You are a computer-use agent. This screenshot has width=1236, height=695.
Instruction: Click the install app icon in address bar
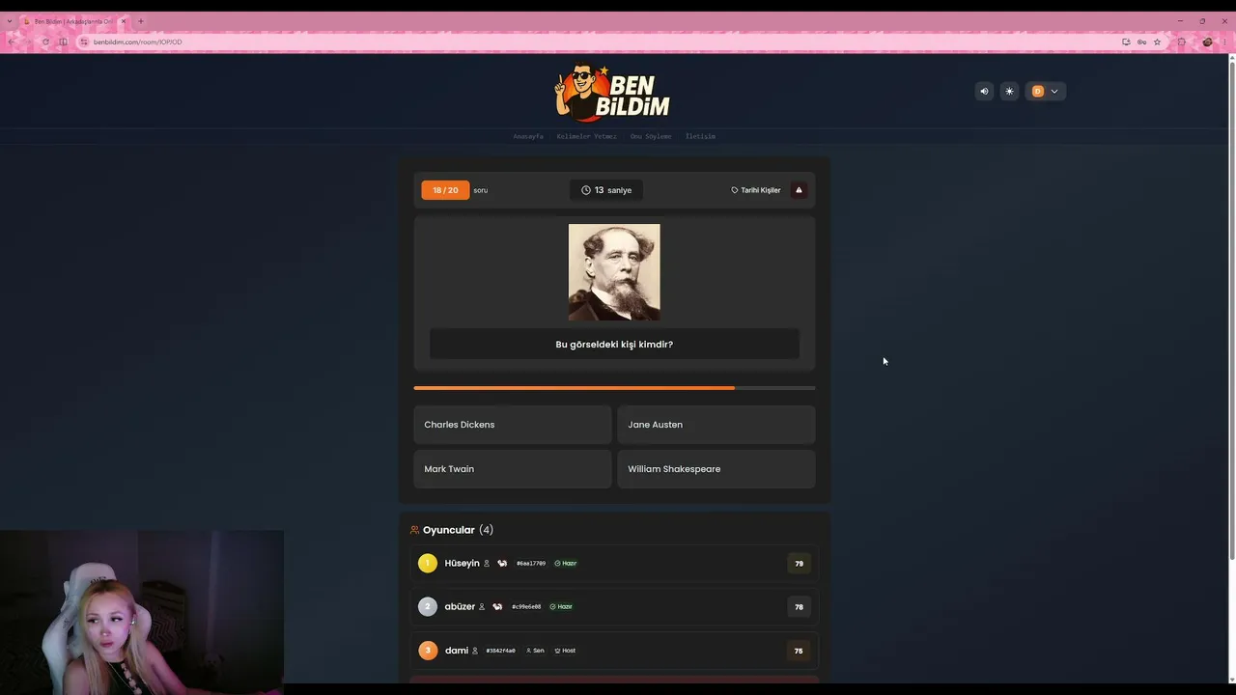click(x=1126, y=42)
